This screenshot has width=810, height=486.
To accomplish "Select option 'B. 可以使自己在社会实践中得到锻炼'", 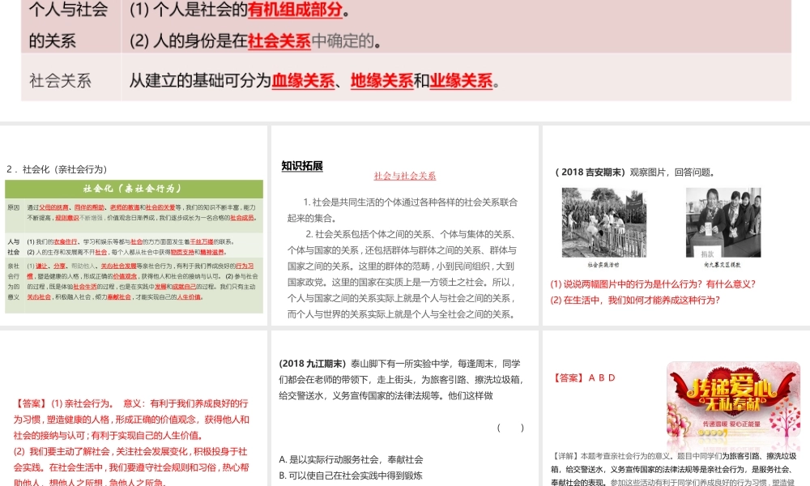I will point(350,475).
